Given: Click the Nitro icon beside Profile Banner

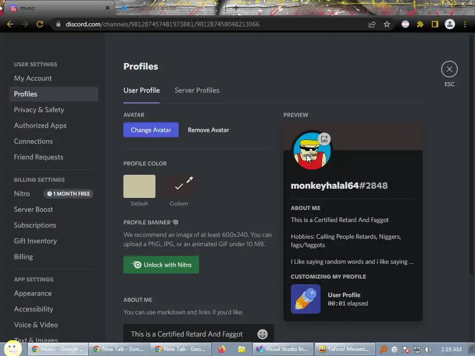Looking at the screenshot, I should [x=175, y=222].
